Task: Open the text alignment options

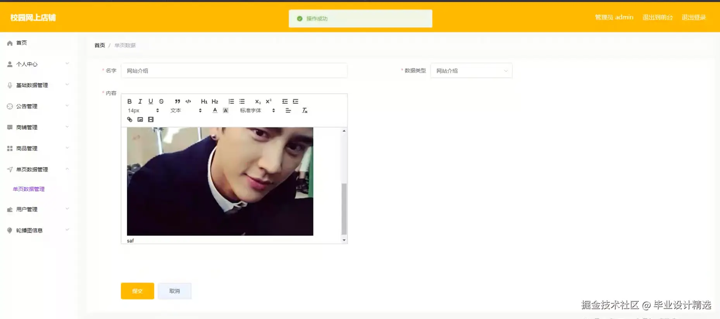Action: pyautogui.click(x=288, y=110)
